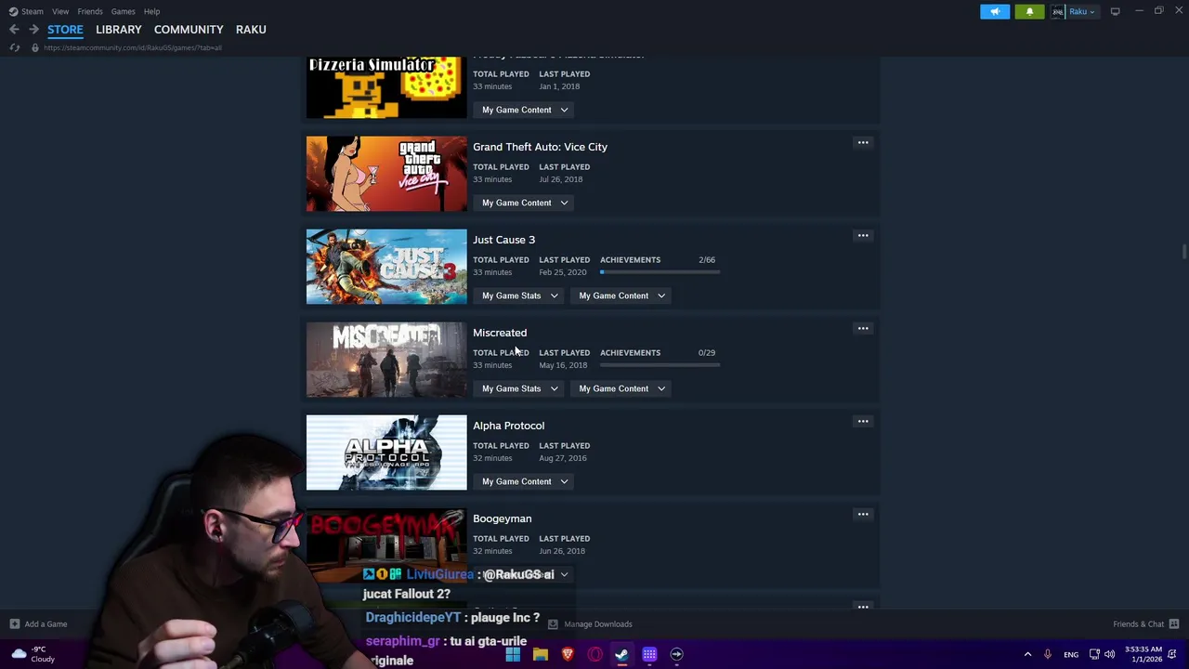Click Just Cause 3 achievements progress bar

tap(660, 272)
